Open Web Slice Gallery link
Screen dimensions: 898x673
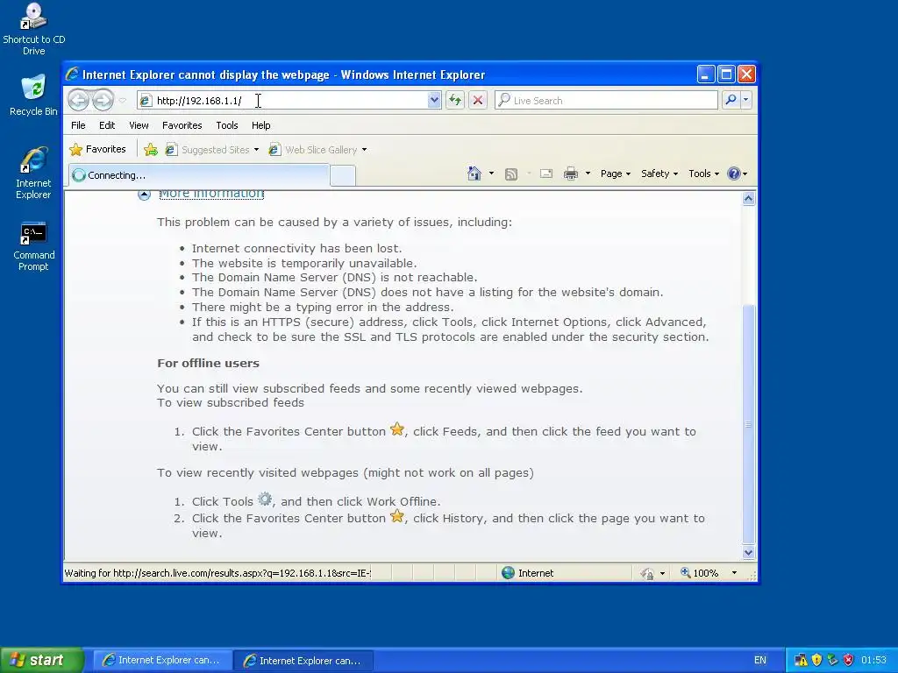(317, 150)
